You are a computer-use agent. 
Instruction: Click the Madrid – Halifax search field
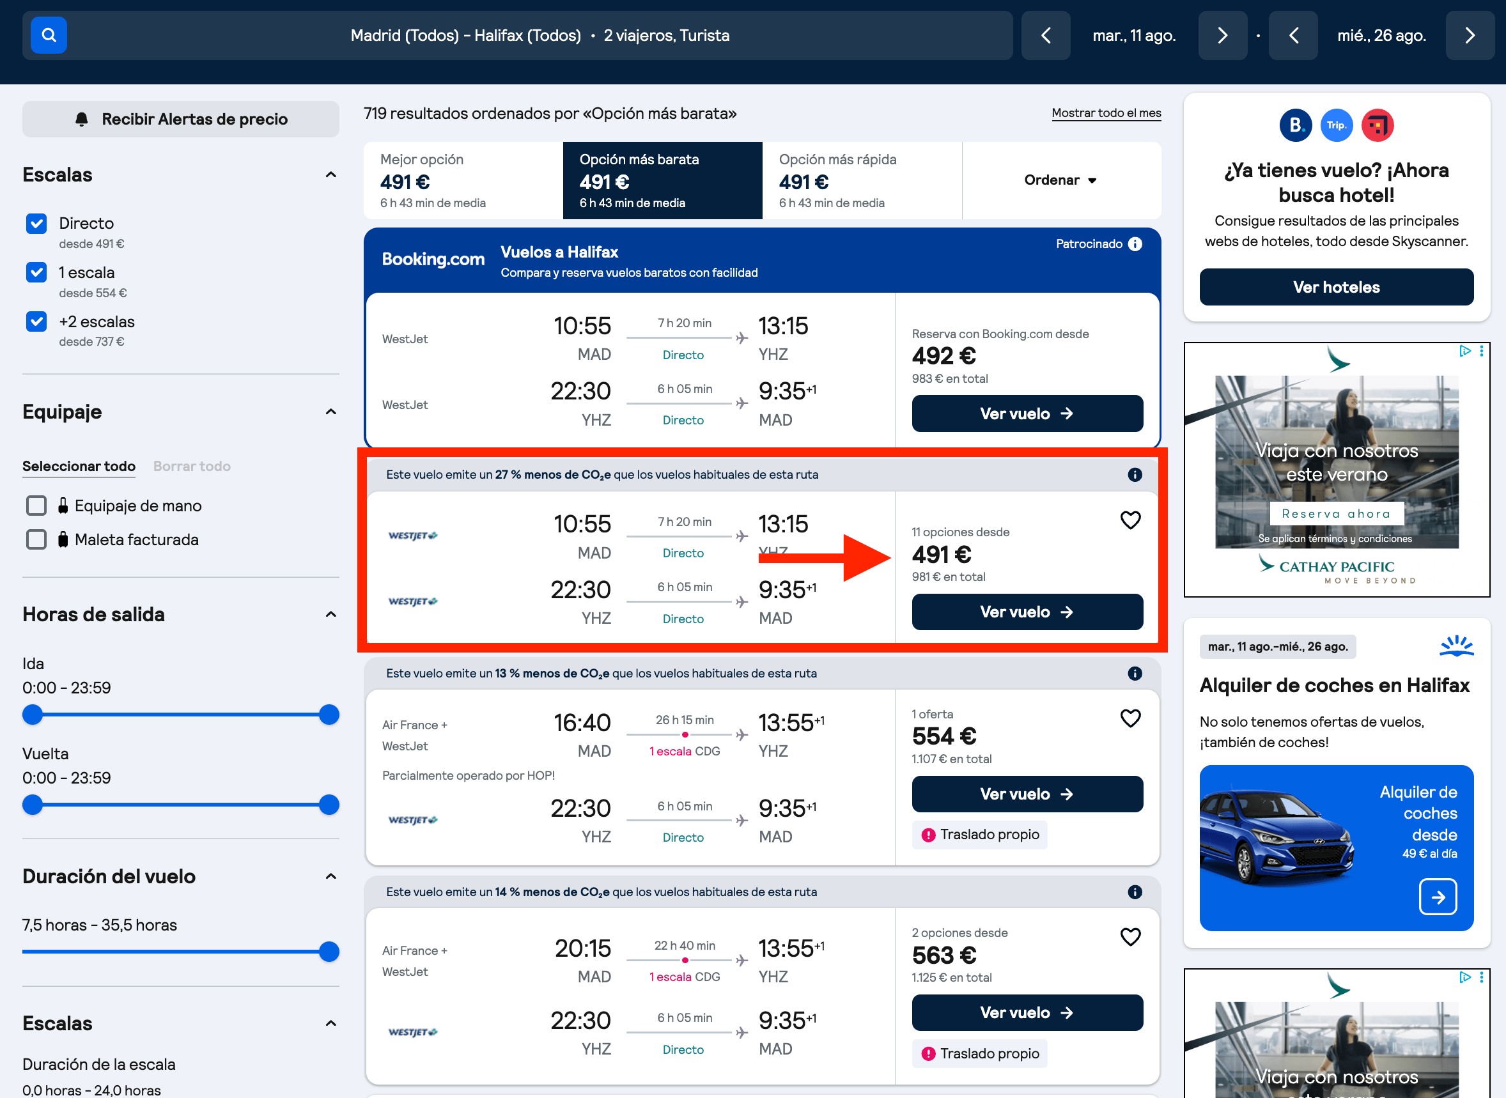pos(517,35)
